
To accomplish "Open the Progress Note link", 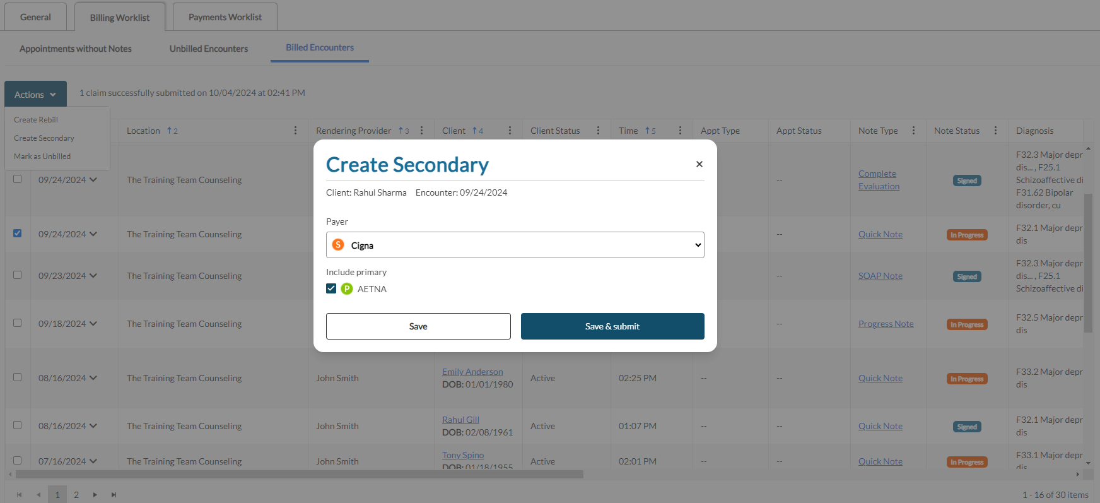I will (x=886, y=324).
